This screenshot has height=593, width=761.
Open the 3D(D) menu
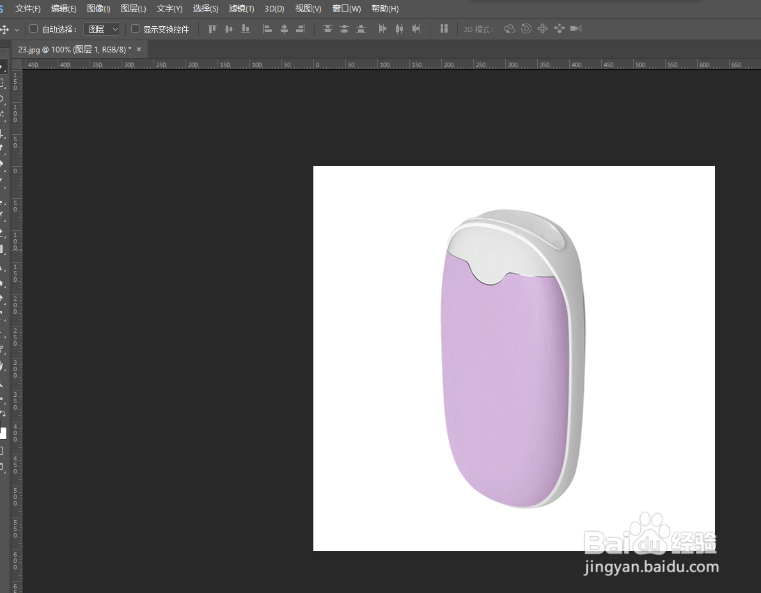point(274,9)
